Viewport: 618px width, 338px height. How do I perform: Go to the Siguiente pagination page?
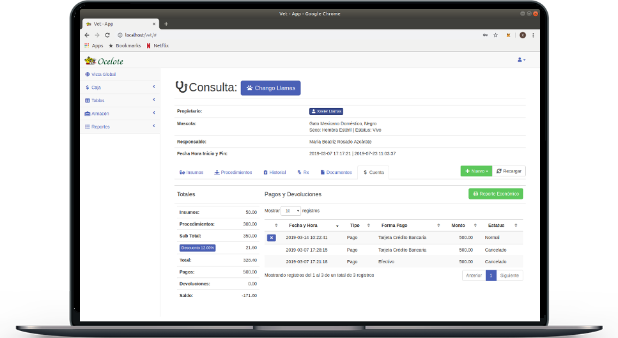tap(509, 275)
